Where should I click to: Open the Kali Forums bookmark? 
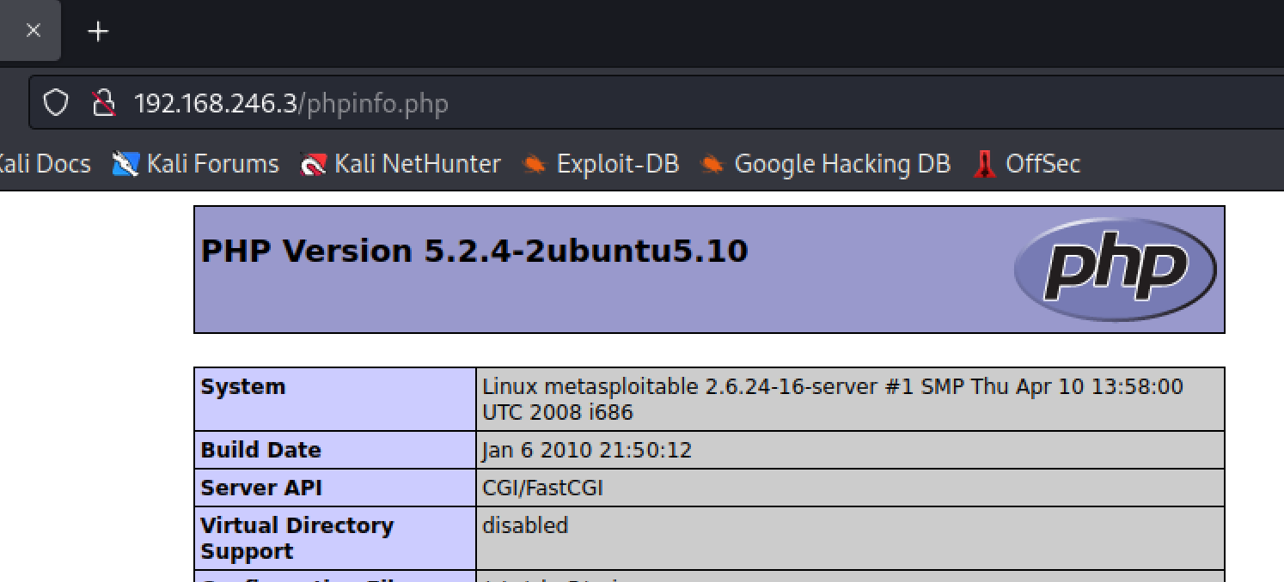point(197,164)
